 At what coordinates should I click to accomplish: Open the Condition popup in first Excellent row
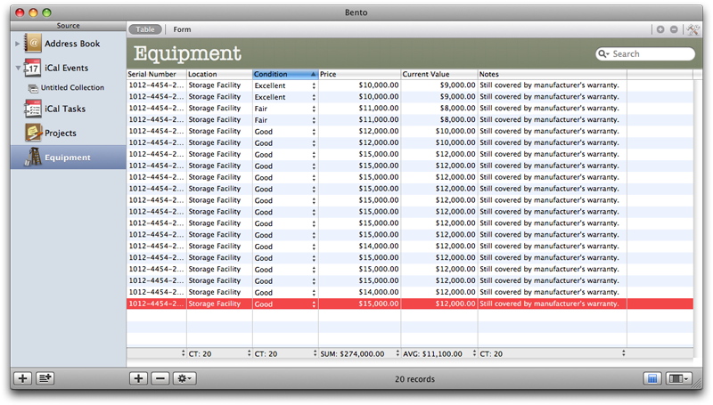coord(314,85)
